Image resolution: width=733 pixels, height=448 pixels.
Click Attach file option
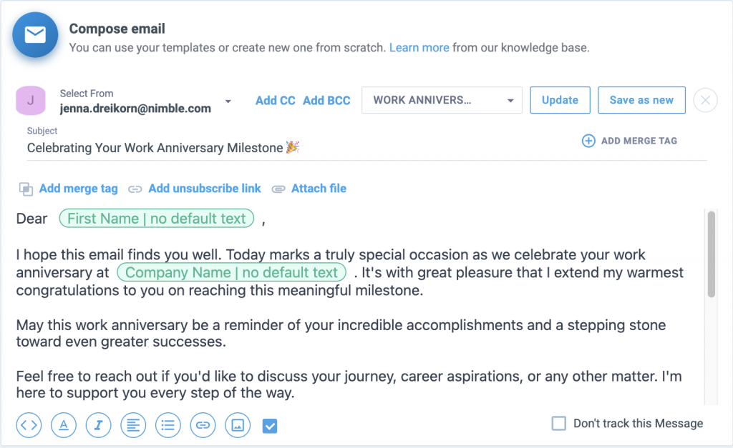319,189
